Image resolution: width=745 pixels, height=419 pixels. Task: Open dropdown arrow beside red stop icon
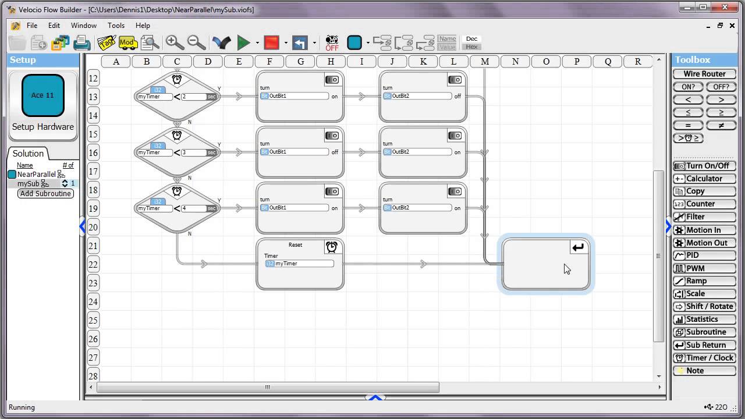click(x=286, y=43)
